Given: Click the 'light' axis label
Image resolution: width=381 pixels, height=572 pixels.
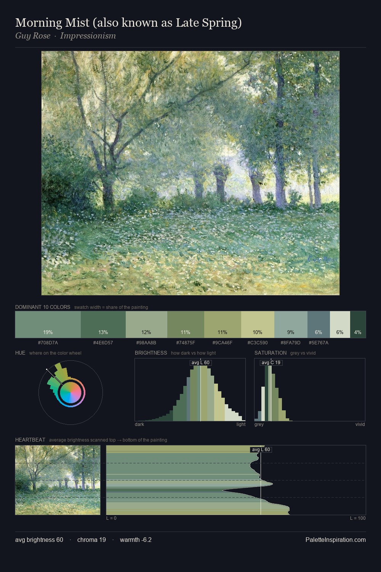Looking at the screenshot, I should pos(241,424).
